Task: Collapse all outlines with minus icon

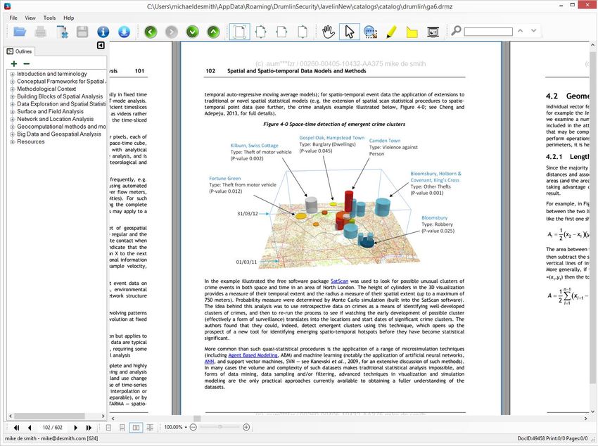Action: click(26, 63)
